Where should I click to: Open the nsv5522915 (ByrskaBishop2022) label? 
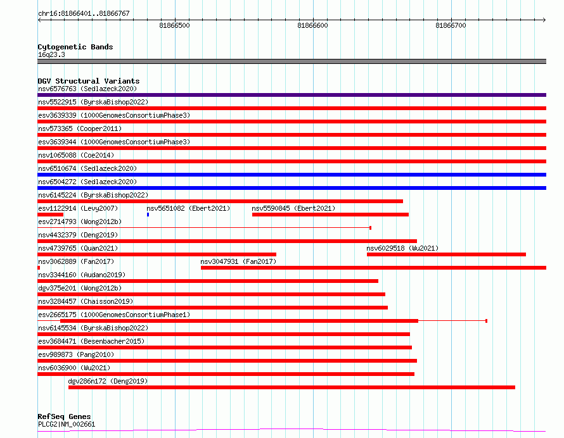point(93,102)
